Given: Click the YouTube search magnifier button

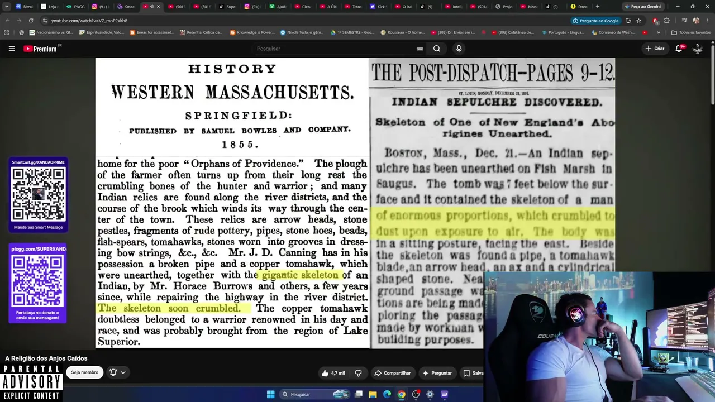Looking at the screenshot, I should click(437, 49).
